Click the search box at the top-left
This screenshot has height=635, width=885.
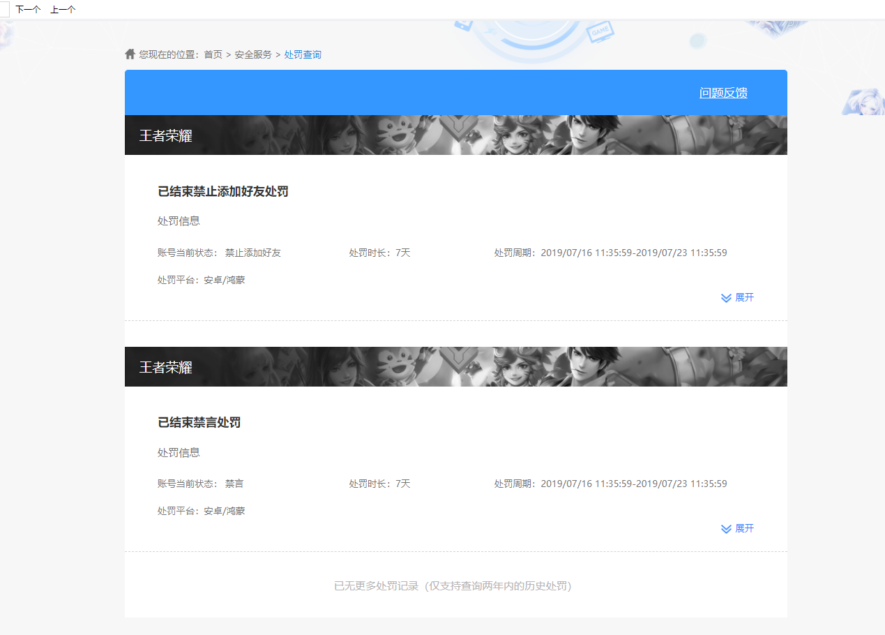[4, 9]
